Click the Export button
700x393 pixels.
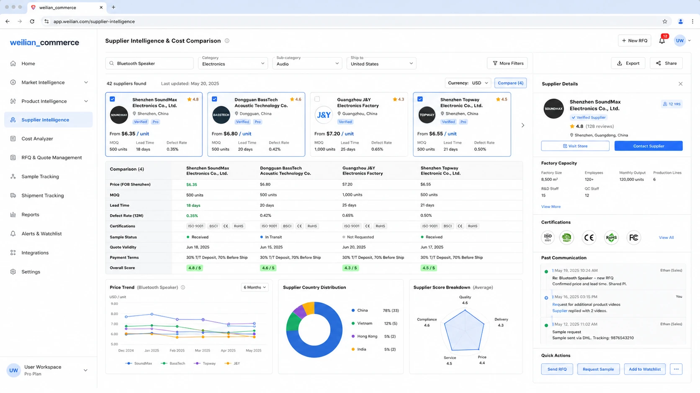coord(628,63)
